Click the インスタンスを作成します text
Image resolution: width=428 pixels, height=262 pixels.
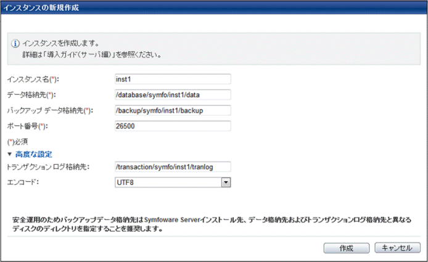pos(60,43)
